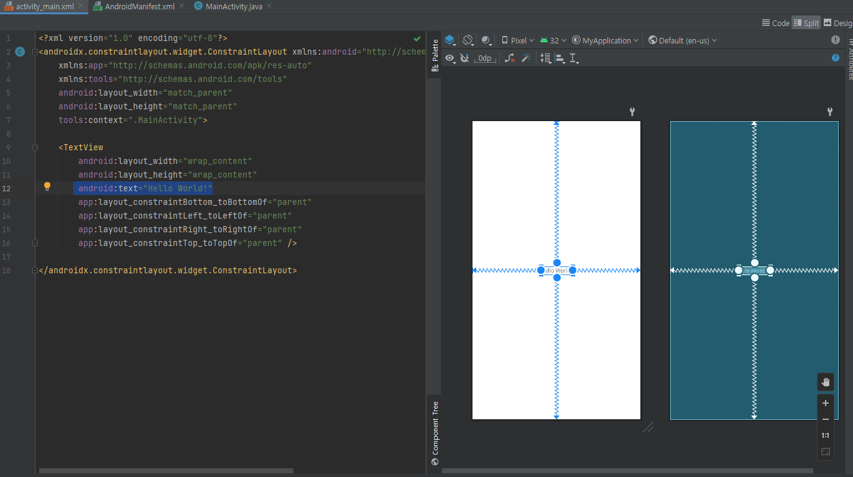Image resolution: width=853 pixels, height=477 pixels.
Task: Open the Pixel device dropdown
Action: 517,40
